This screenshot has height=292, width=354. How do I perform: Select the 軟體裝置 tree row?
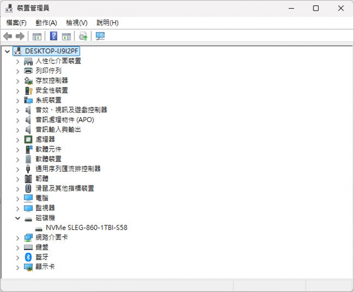tap(48, 159)
